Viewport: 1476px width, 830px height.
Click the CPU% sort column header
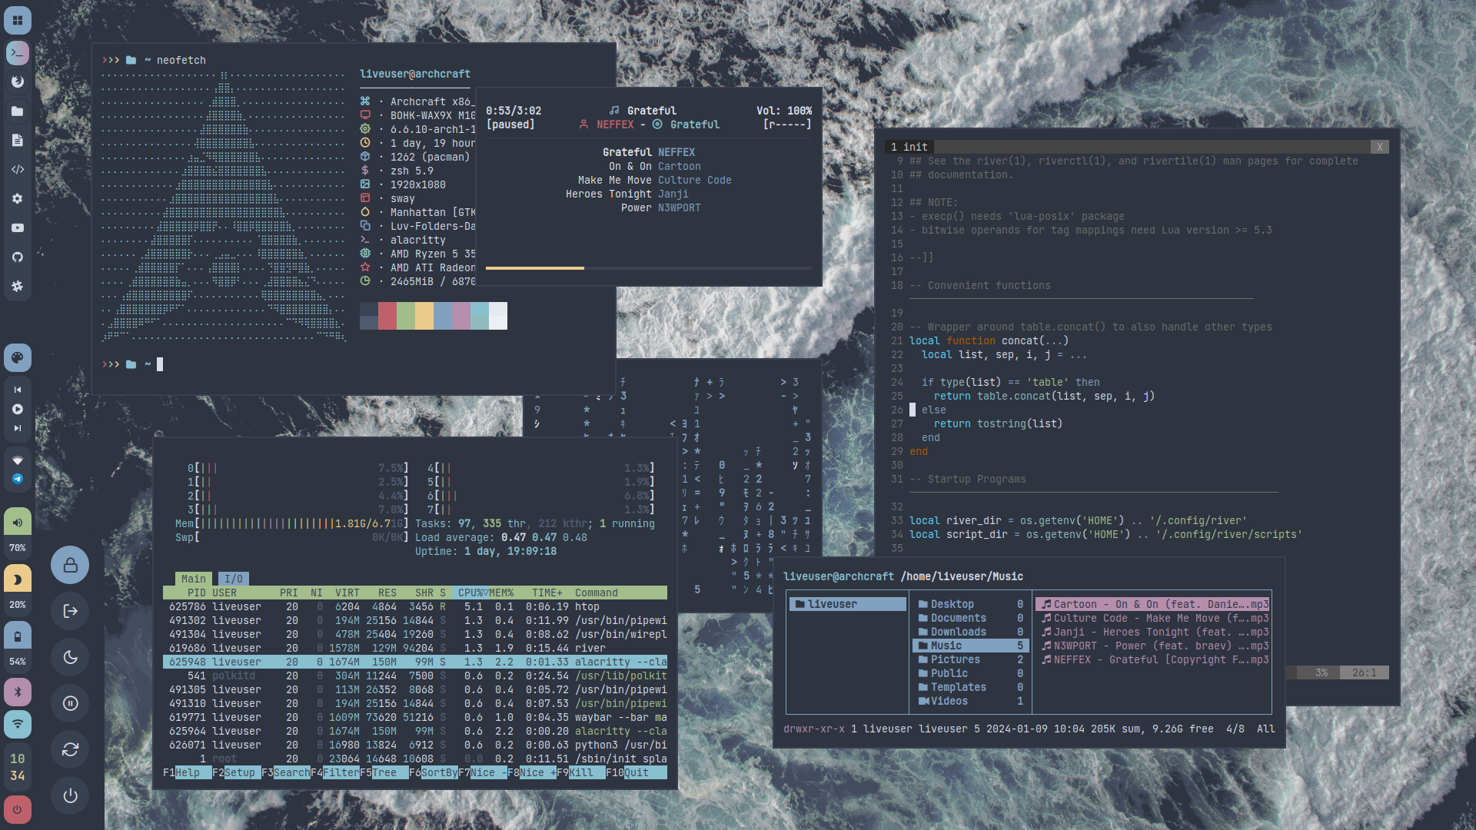click(x=472, y=593)
